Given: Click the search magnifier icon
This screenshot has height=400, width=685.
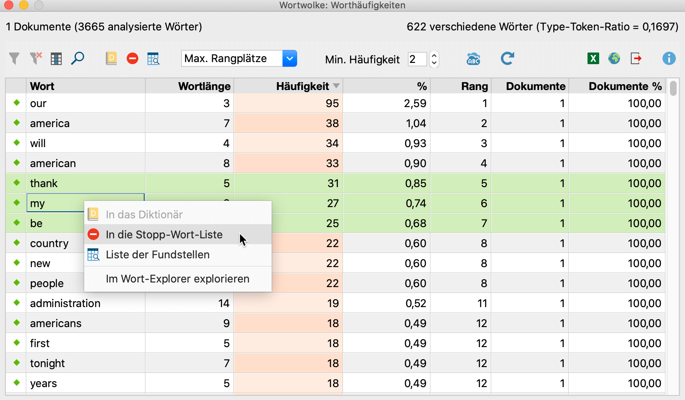Looking at the screenshot, I should click(x=77, y=58).
